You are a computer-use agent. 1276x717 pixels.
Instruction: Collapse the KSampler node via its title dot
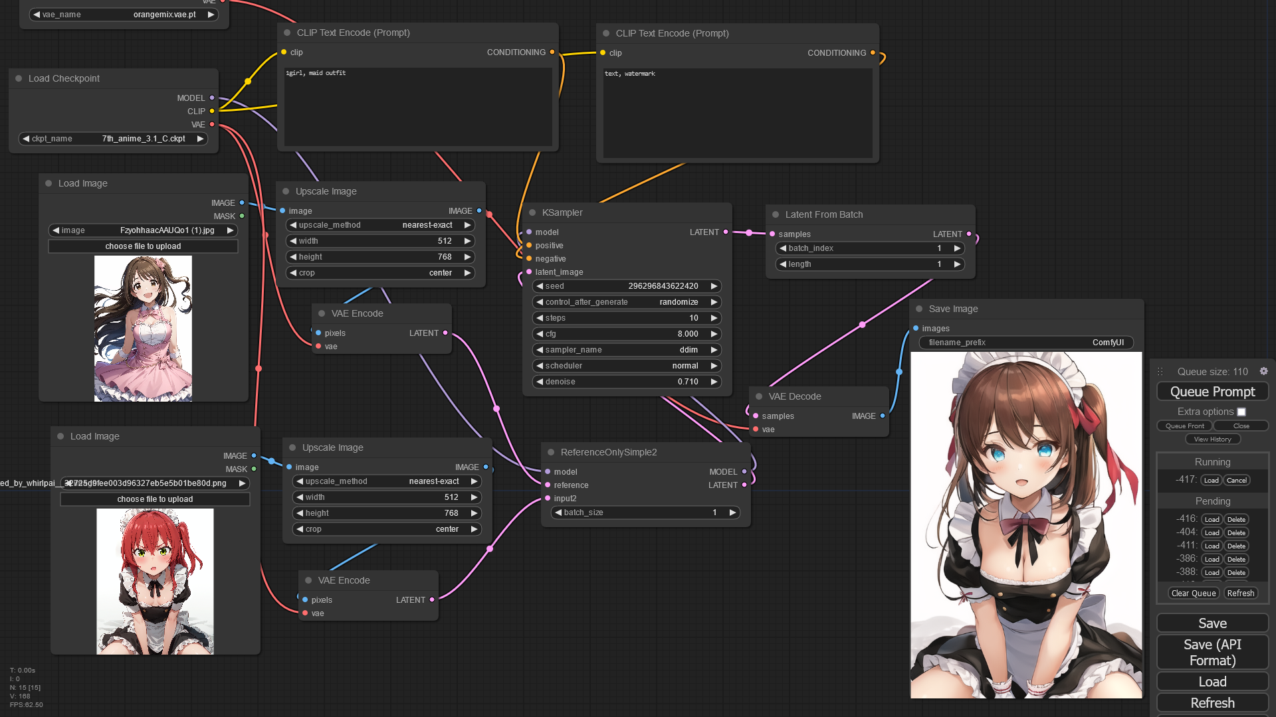[x=532, y=212]
